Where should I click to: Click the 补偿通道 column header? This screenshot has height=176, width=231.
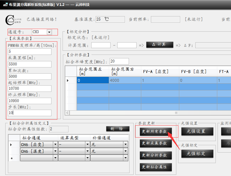(x=109, y=138)
